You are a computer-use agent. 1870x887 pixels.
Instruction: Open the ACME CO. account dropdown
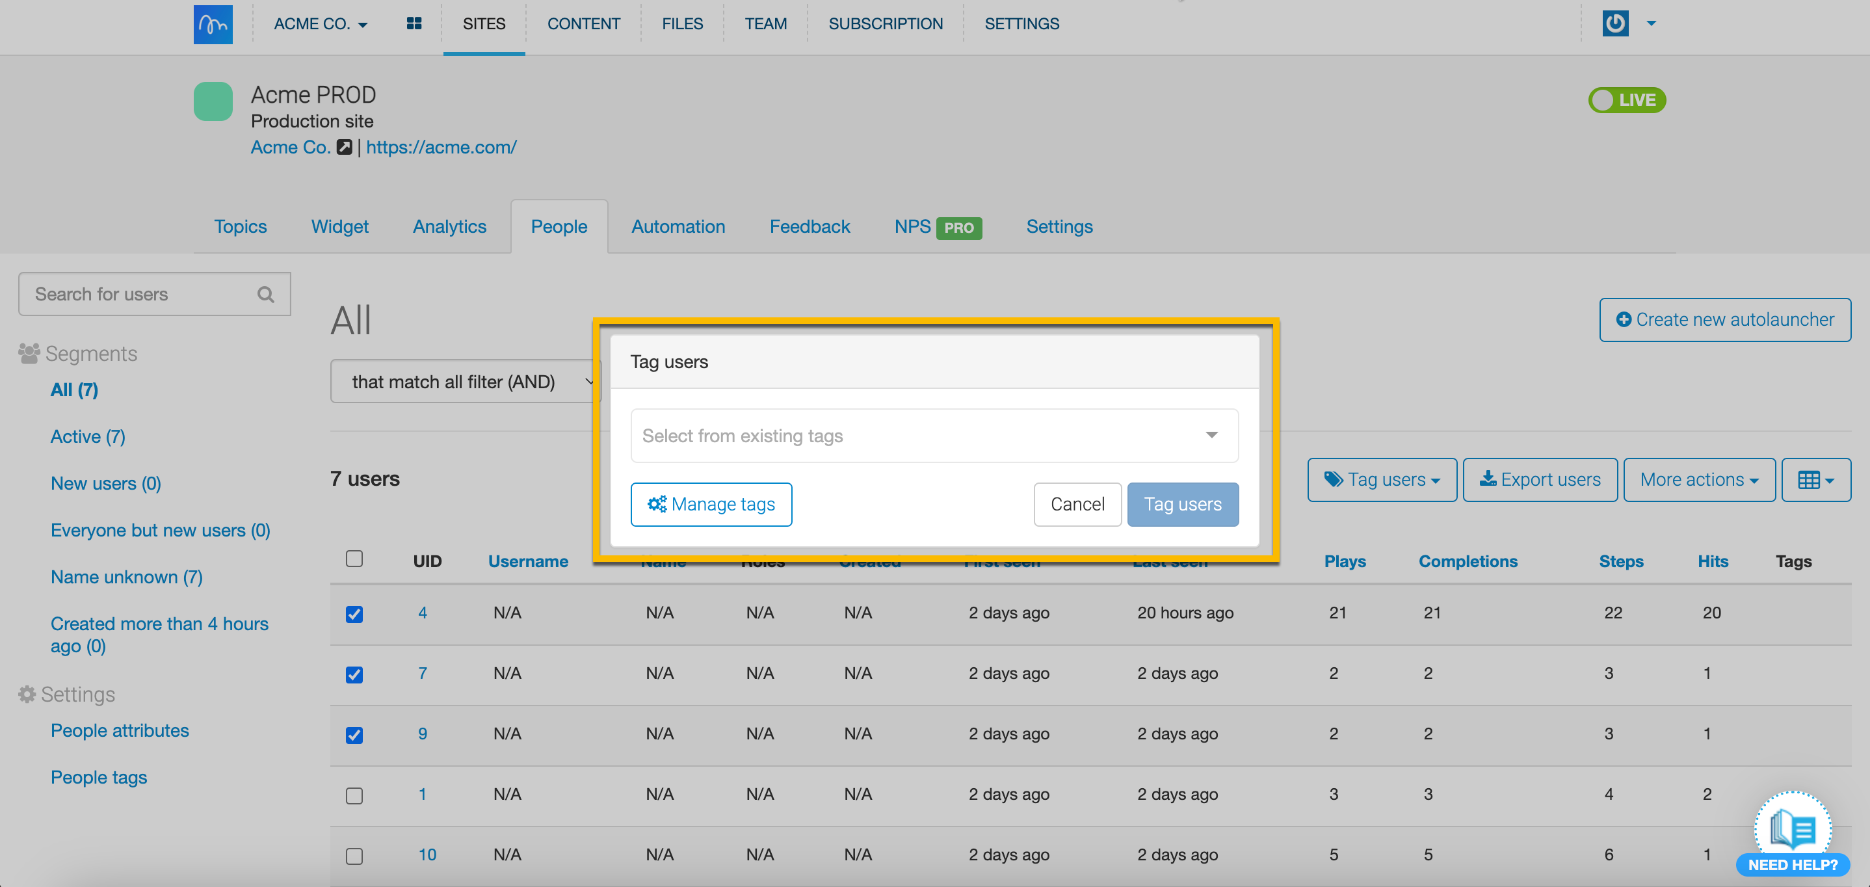320,24
